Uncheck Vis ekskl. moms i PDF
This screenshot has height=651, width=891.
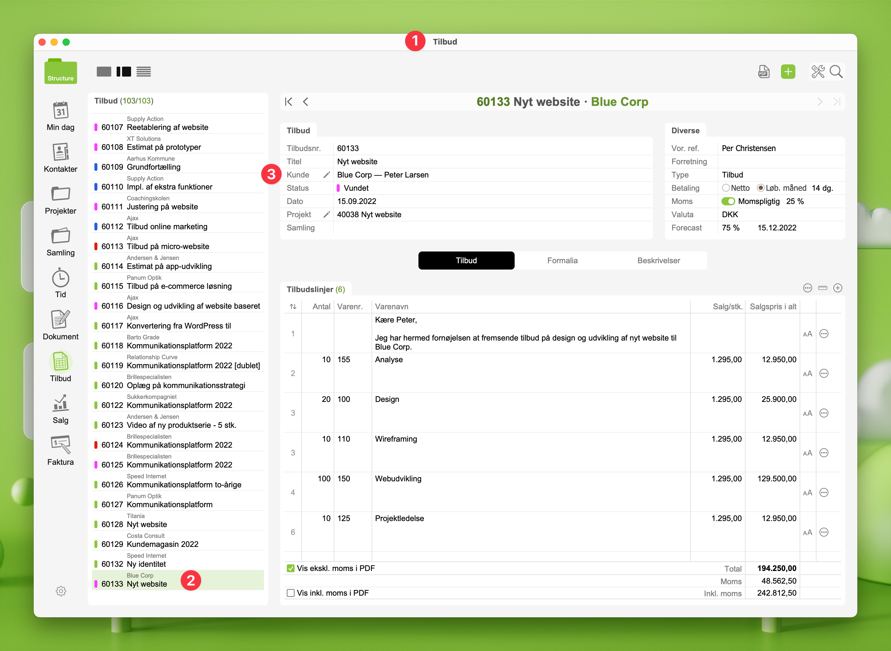pos(291,568)
